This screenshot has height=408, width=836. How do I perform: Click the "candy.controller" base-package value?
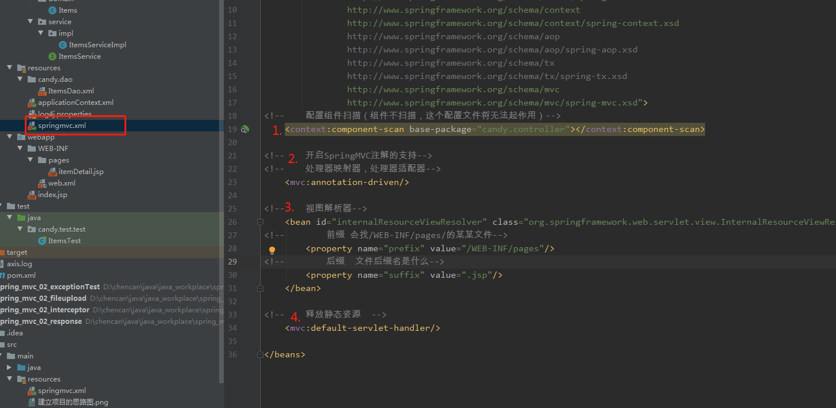point(524,129)
